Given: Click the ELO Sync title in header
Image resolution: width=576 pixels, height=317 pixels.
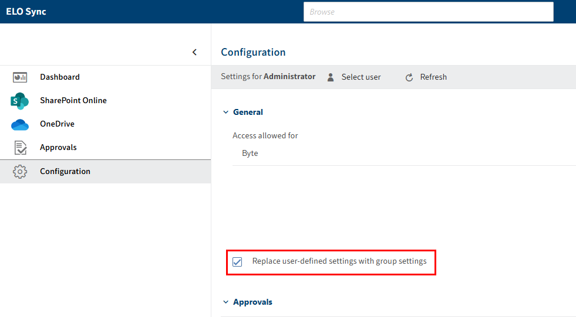Looking at the screenshot, I should (x=26, y=12).
